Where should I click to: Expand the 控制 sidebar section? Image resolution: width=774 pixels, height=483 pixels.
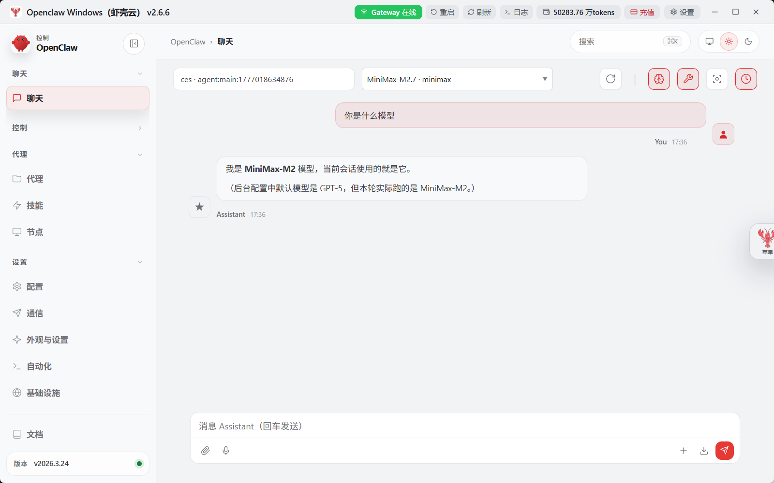(78, 128)
